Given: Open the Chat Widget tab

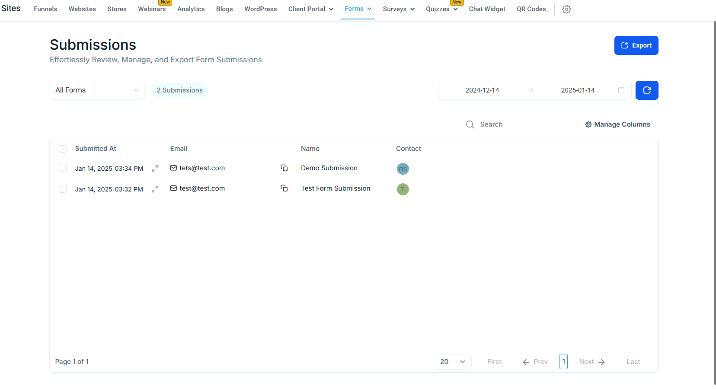Looking at the screenshot, I should click(487, 9).
